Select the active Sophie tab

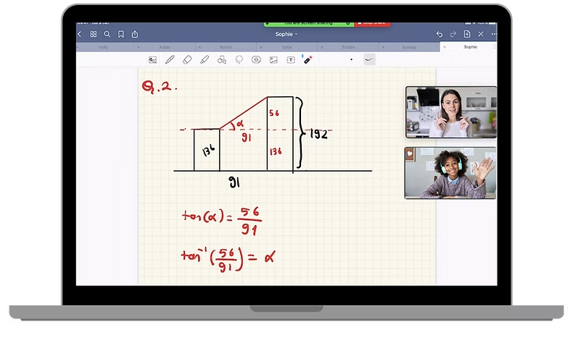pyautogui.click(x=471, y=47)
